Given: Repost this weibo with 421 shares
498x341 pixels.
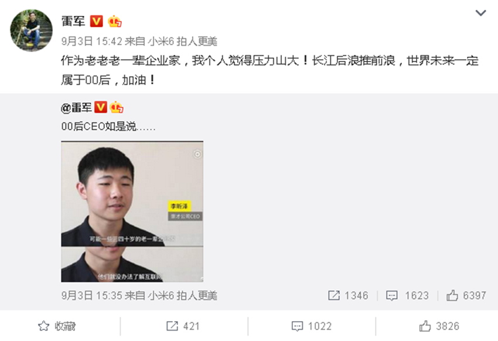Looking at the screenshot, I should pos(183,326).
